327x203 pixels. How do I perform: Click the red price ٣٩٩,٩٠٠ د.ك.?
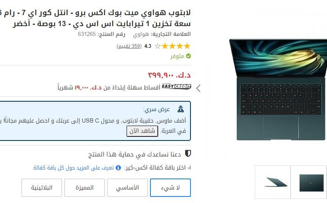tap(169, 75)
